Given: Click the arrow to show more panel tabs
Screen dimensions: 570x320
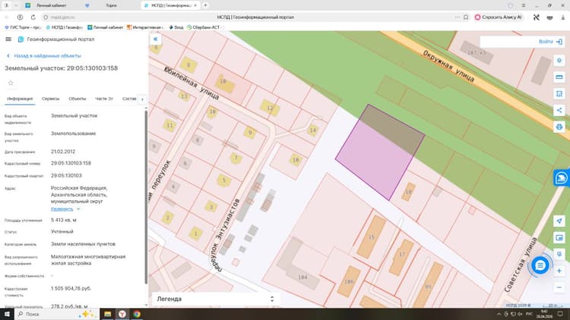Looking at the screenshot, I should tap(143, 99).
